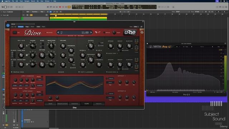Click the Diva Output knob
Image resolution: width=229 pixels, height=129 pixels.
coord(114,33)
